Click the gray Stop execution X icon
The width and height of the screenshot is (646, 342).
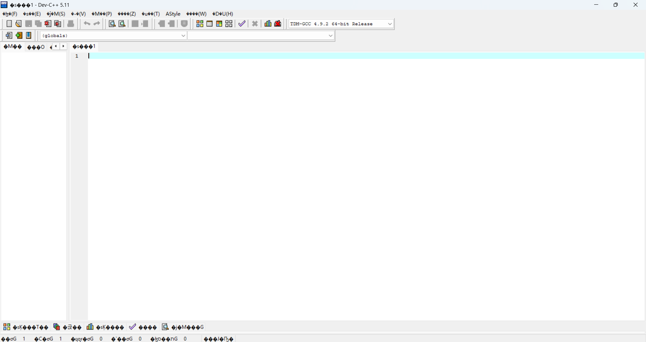(x=255, y=24)
